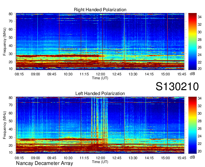This screenshot has height=167, width=205.
Task: Click the Left Handed Polarization spectrogram
Action: (x=100, y=125)
